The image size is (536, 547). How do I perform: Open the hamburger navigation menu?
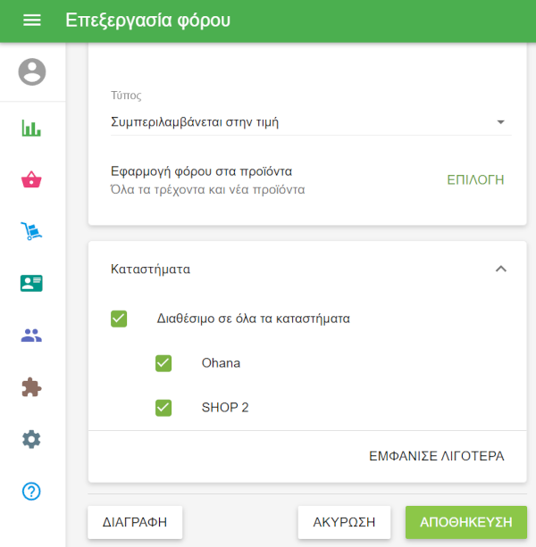click(x=31, y=21)
